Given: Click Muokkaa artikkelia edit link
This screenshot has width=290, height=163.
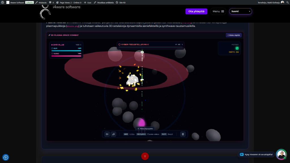Looking at the screenshot, I should click(x=104, y=3).
